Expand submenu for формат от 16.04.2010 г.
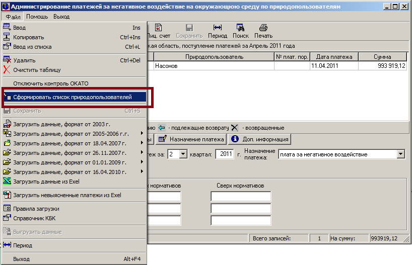The image size is (412, 265). click(x=142, y=172)
